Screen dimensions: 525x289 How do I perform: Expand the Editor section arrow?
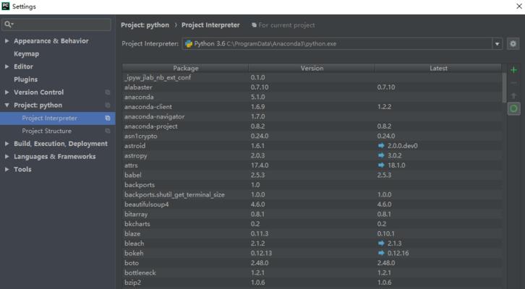point(7,66)
